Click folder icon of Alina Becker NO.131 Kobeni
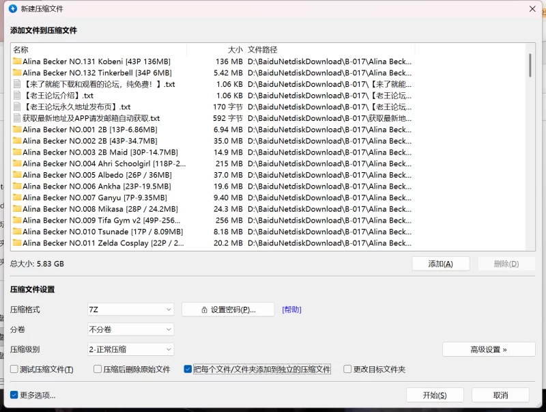The image size is (546, 412). point(17,61)
